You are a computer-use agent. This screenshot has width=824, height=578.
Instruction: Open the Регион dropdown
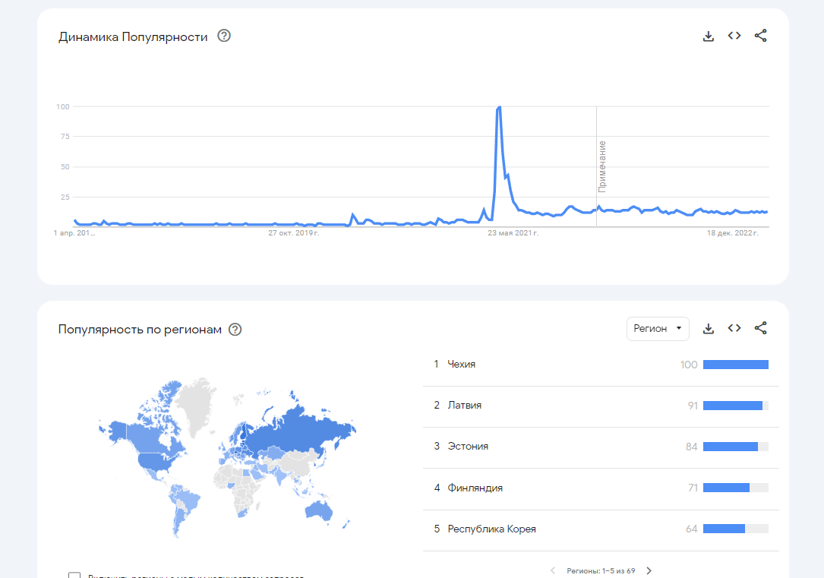tap(658, 329)
